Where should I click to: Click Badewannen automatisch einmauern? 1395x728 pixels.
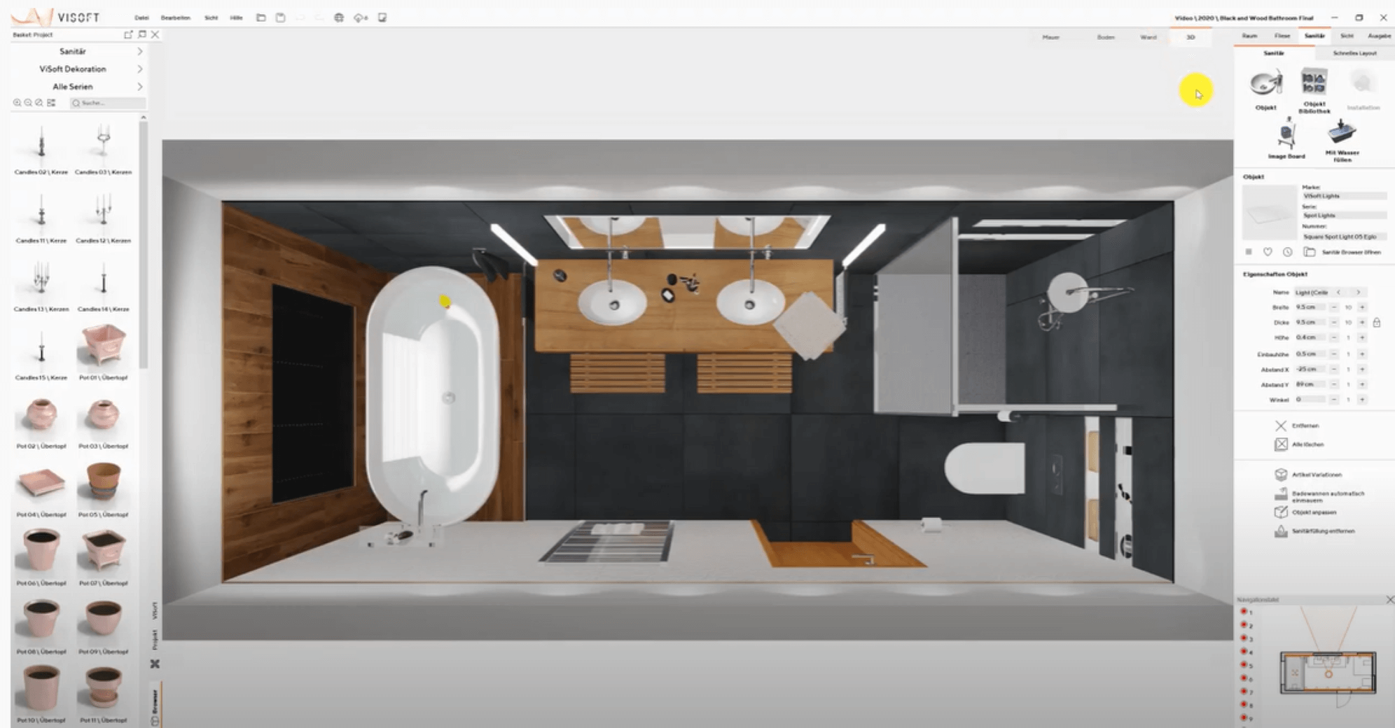pos(1319,496)
